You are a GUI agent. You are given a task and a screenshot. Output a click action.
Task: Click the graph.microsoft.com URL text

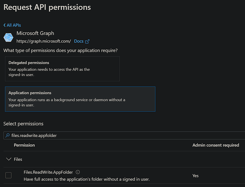(x=44, y=41)
